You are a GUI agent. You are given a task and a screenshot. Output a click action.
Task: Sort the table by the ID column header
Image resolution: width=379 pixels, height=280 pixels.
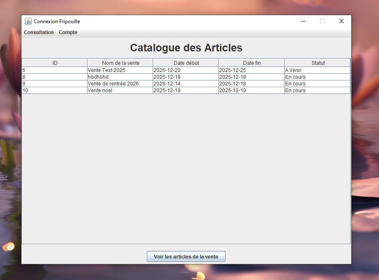pyautogui.click(x=54, y=63)
